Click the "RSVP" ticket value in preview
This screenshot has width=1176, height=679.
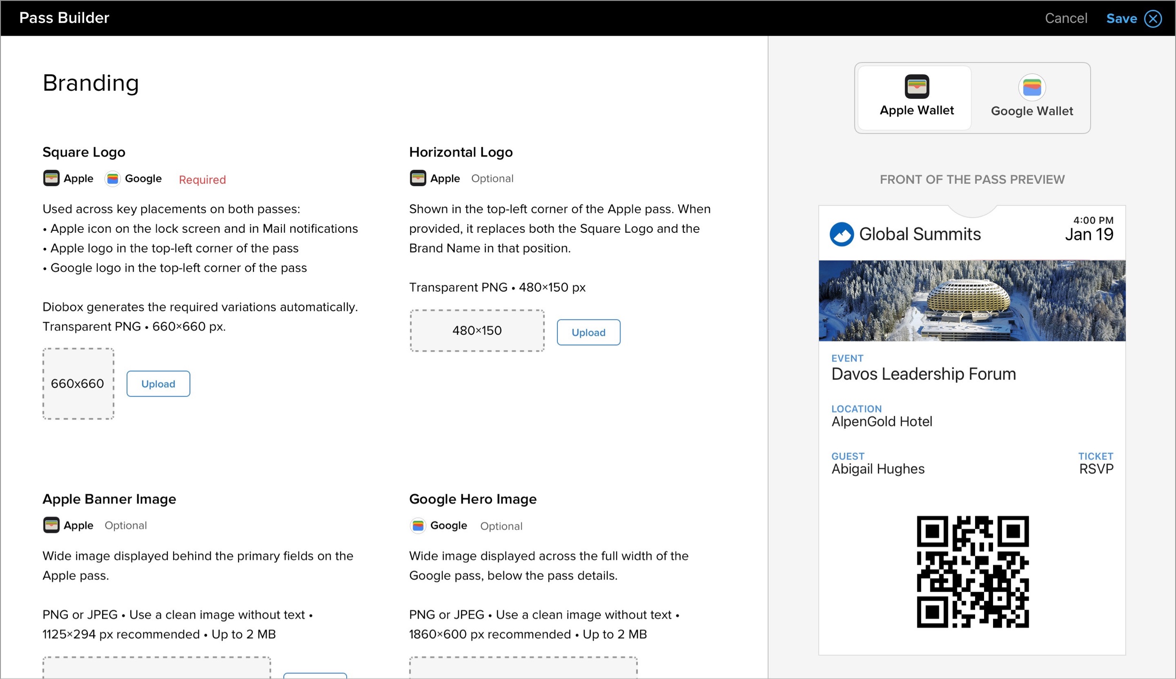[1096, 469]
